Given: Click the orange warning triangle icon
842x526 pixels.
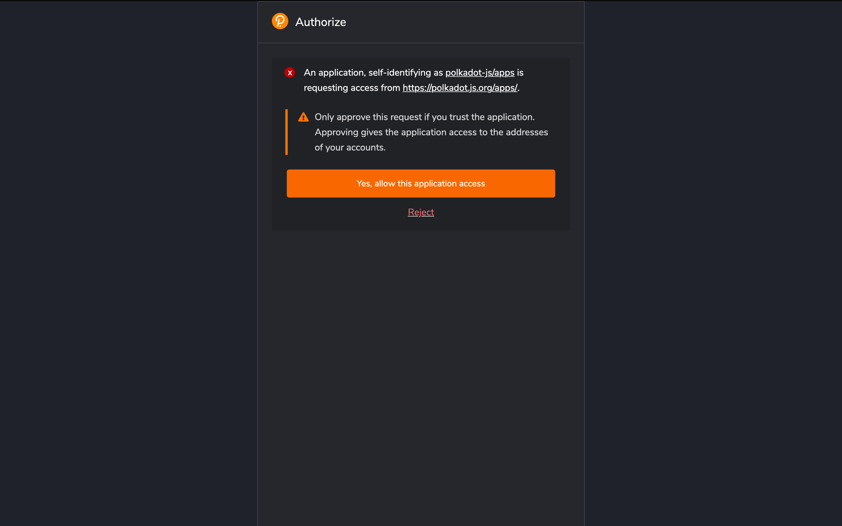Looking at the screenshot, I should pyautogui.click(x=303, y=117).
